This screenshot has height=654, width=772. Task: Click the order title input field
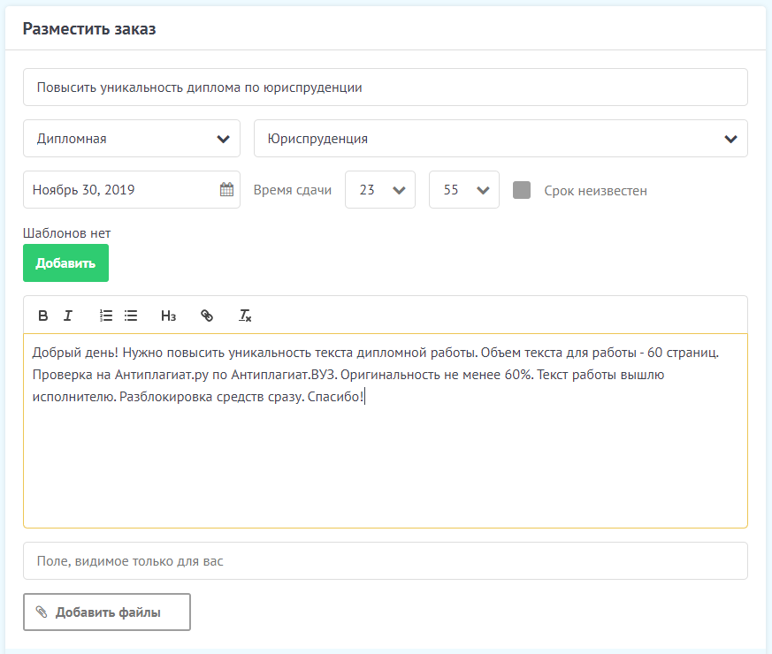pyautogui.click(x=385, y=87)
